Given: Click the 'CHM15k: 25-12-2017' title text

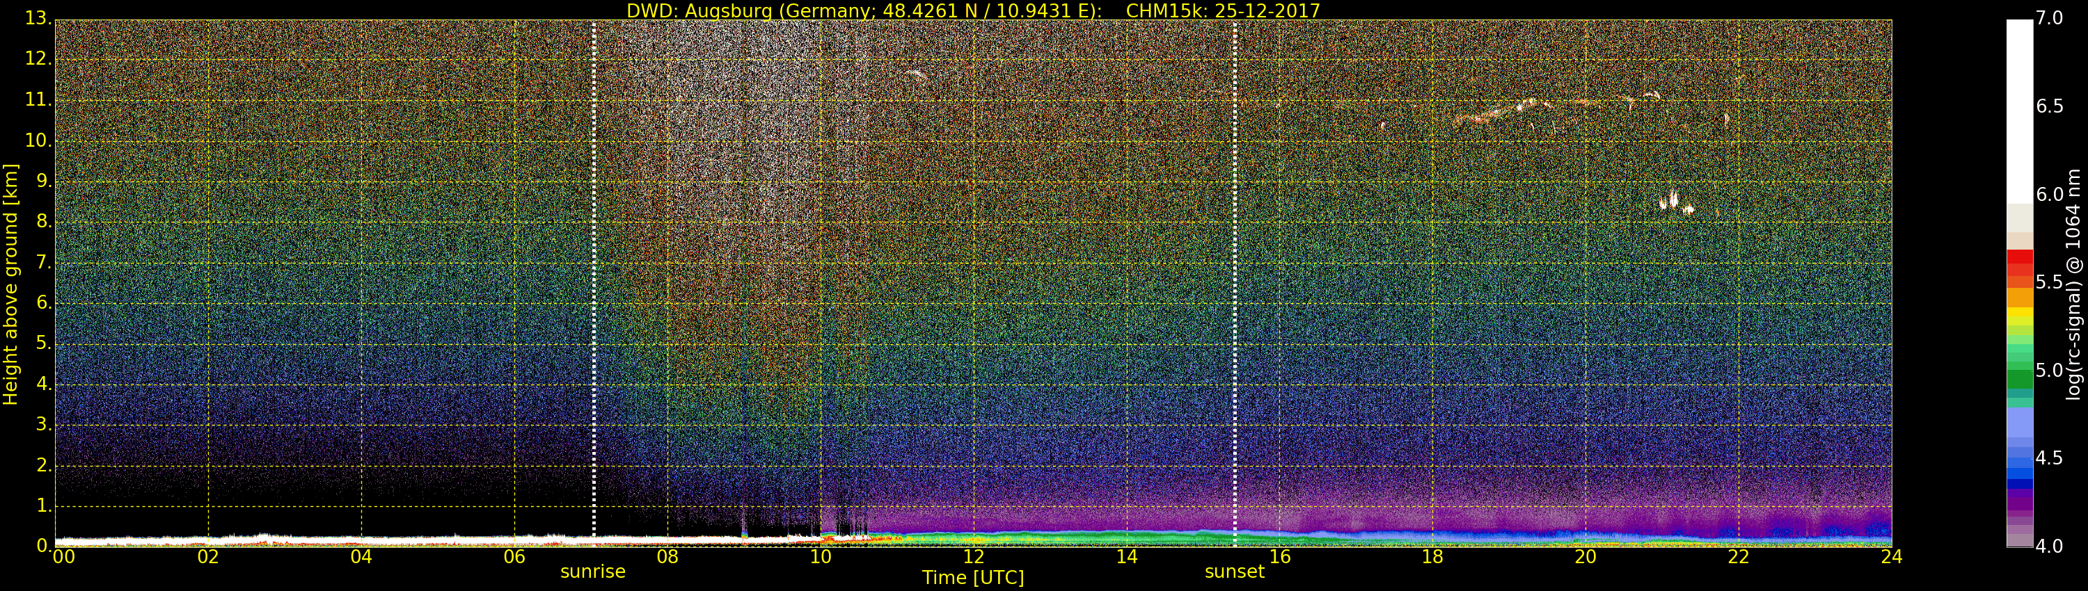Looking at the screenshot, I should click(x=1223, y=10).
